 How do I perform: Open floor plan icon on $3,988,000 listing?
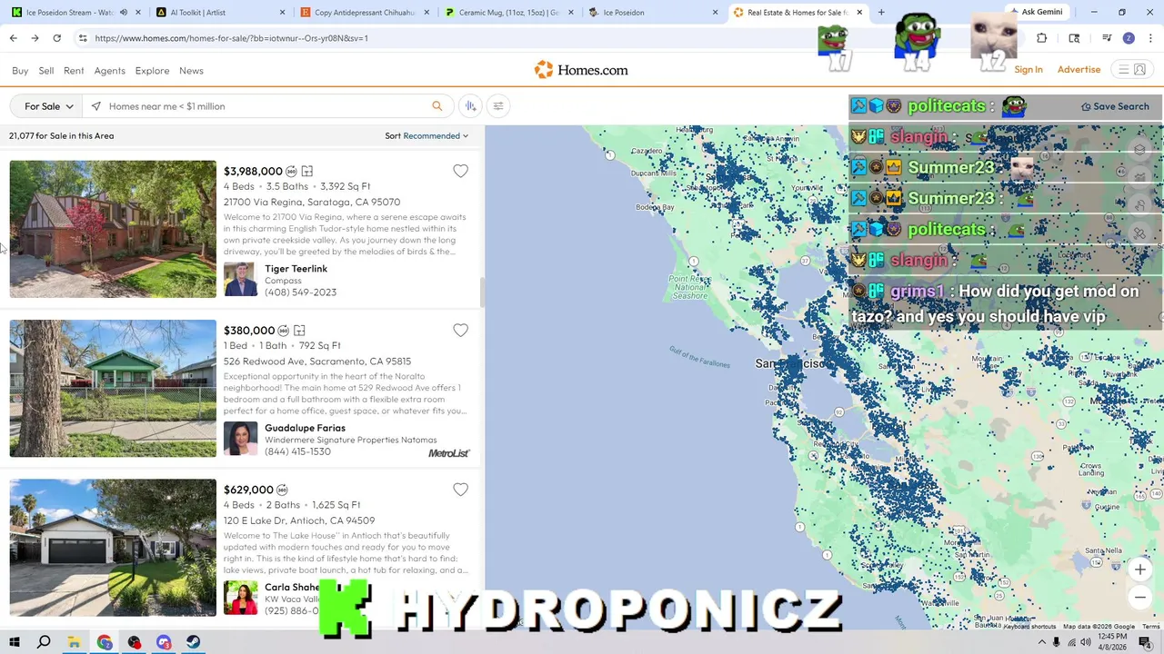[x=307, y=171]
